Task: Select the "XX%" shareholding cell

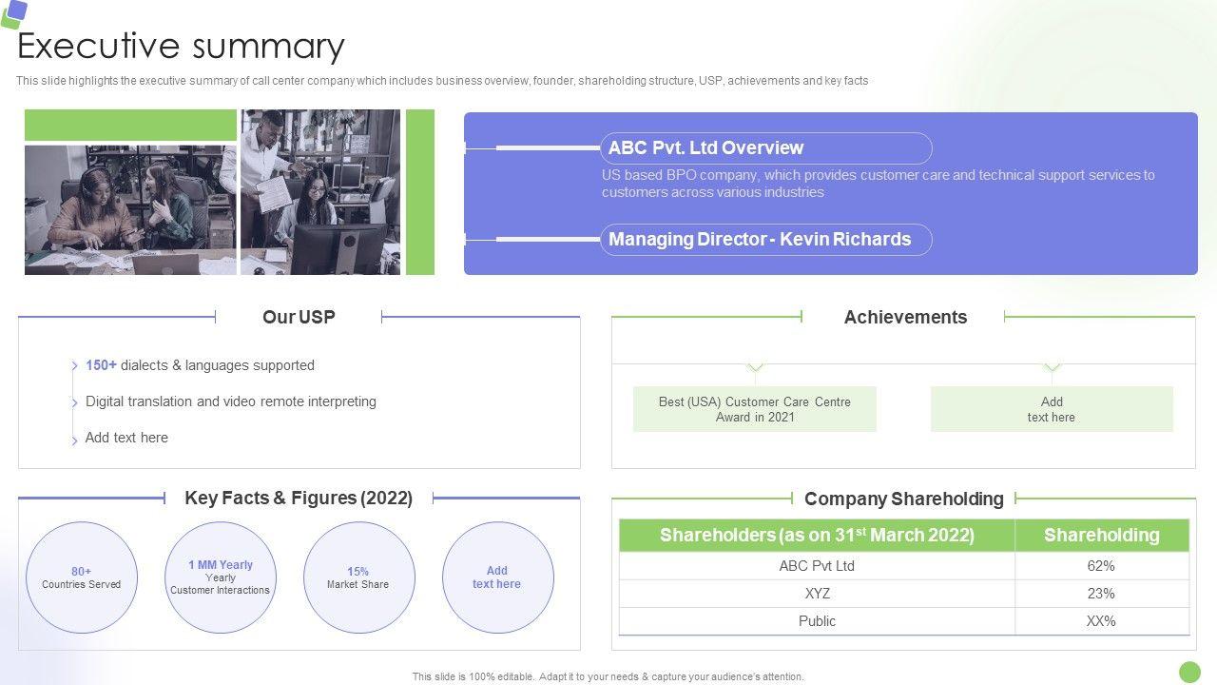Action: tap(1102, 621)
